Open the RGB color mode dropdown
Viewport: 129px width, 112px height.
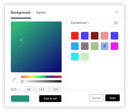(x=15, y=89)
